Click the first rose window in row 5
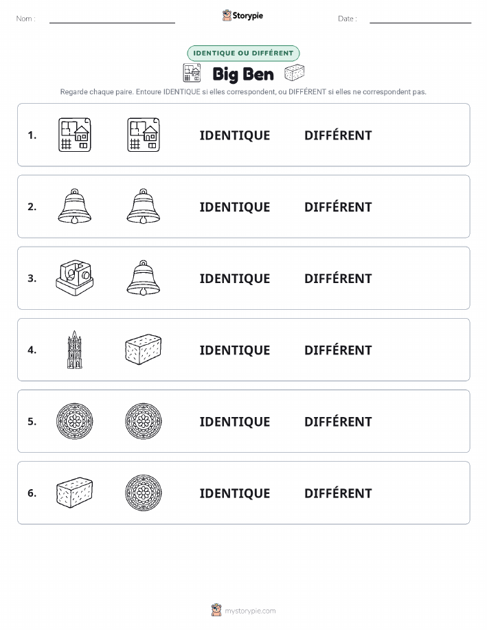 pos(75,421)
